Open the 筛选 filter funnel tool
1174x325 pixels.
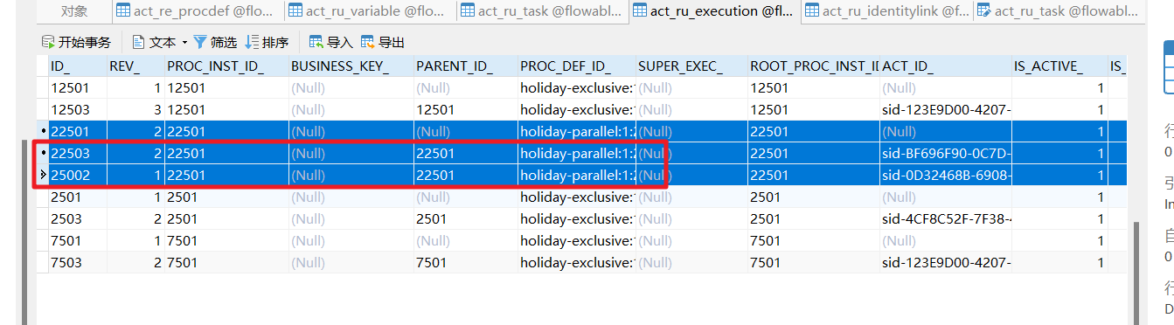200,42
